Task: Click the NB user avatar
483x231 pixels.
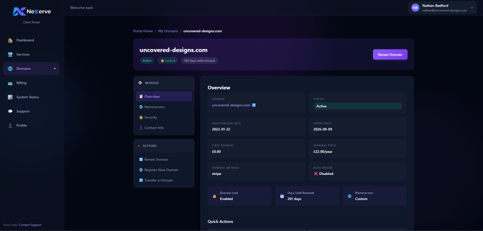Action: (x=415, y=8)
